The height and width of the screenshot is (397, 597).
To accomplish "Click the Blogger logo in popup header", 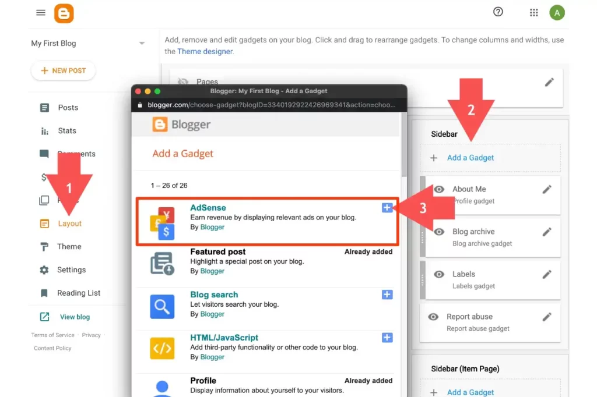I will (181, 125).
